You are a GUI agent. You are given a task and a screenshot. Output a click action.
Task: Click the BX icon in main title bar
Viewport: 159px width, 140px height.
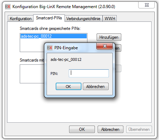tap(8, 7)
